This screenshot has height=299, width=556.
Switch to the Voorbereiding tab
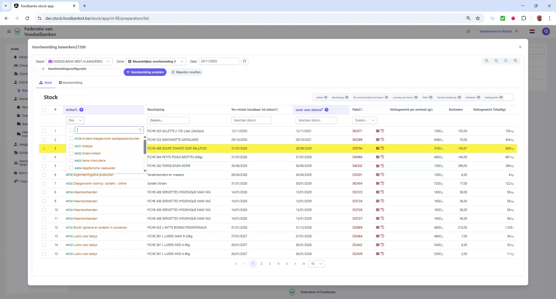(71, 83)
